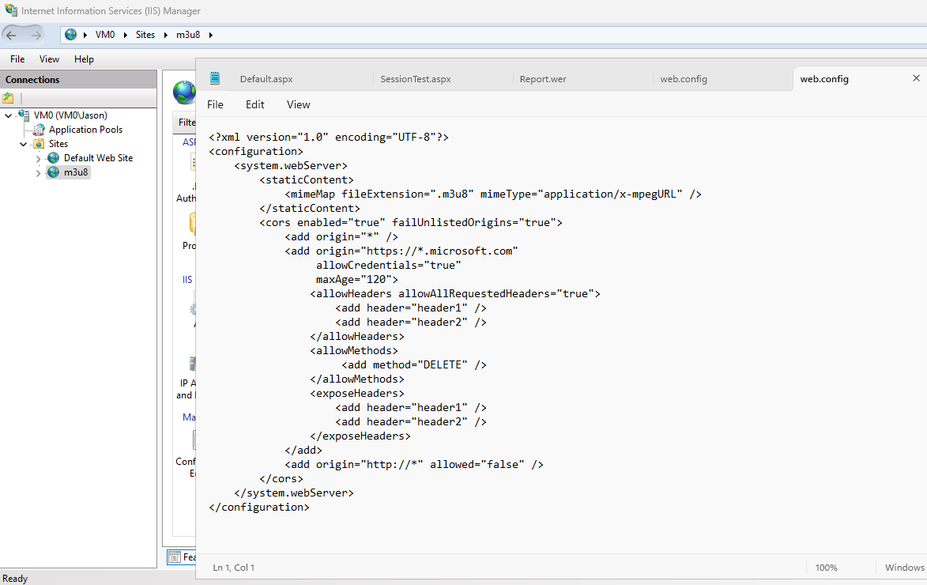Viewport: 927px width, 585px height.
Task: Click the add method="DELETE" line
Action: click(x=414, y=365)
